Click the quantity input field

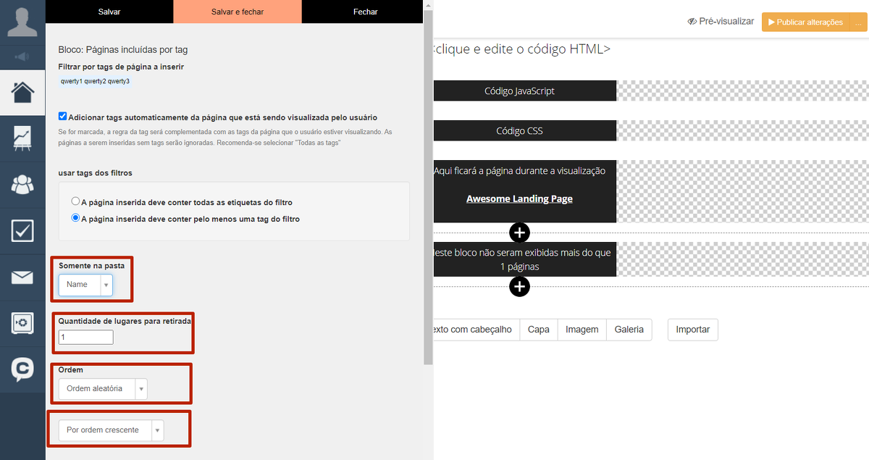point(86,338)
